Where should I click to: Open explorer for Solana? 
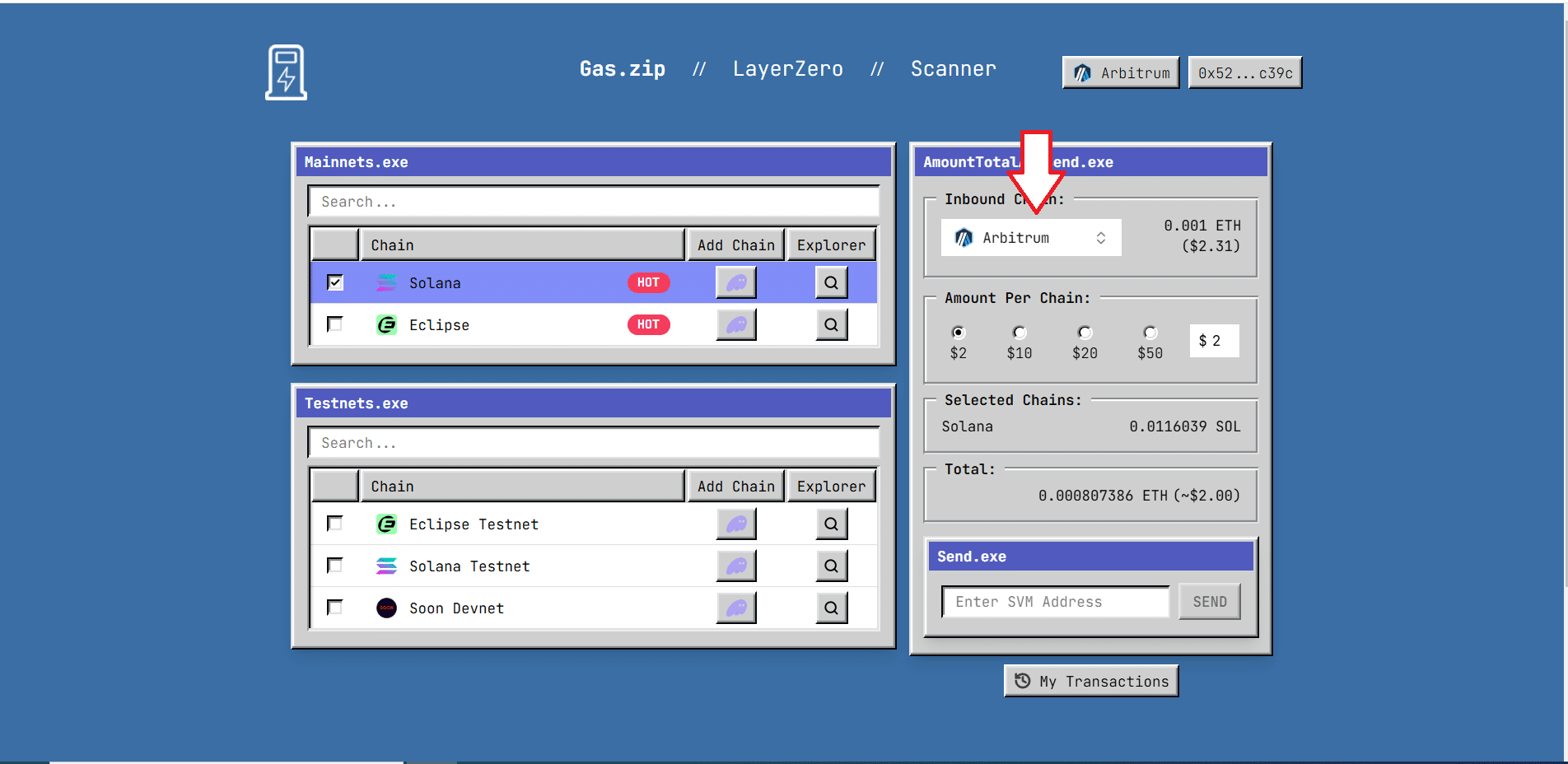[x=832, y=282]
